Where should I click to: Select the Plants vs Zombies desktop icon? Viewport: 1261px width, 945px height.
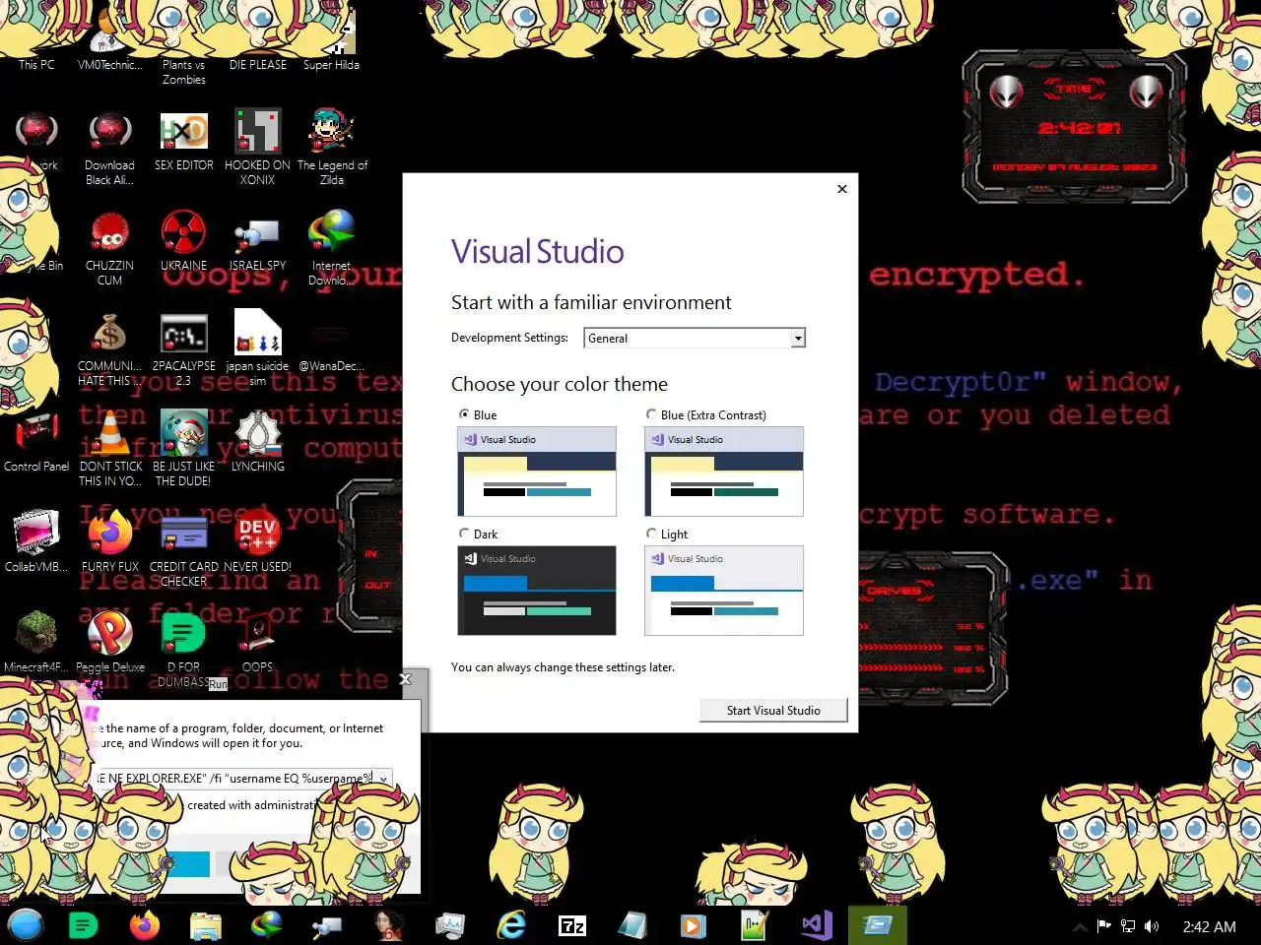184,44
